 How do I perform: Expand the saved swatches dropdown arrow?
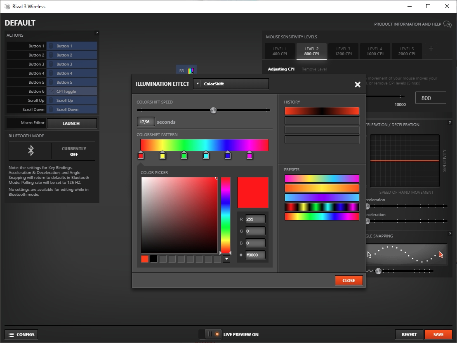226,259
